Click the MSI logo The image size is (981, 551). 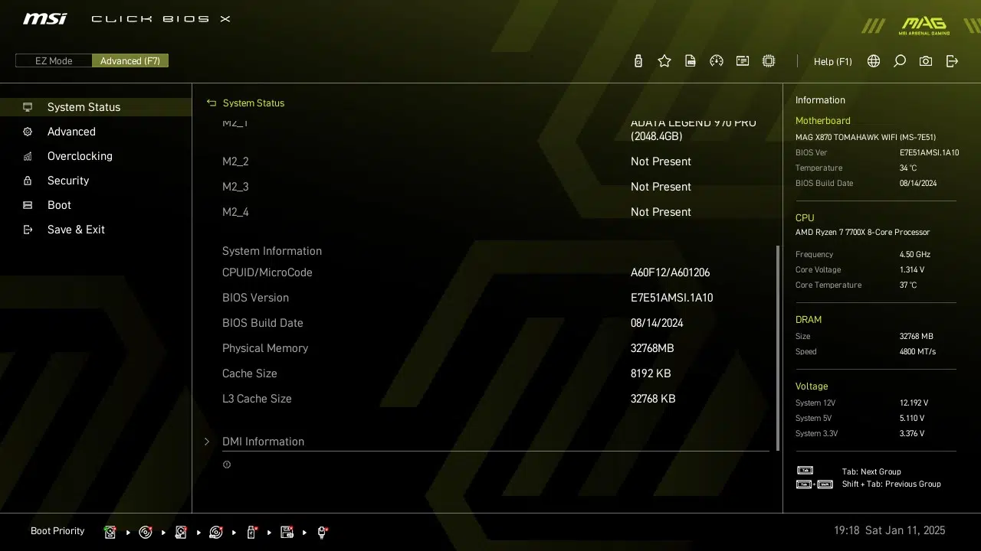(x=45, y=18)
